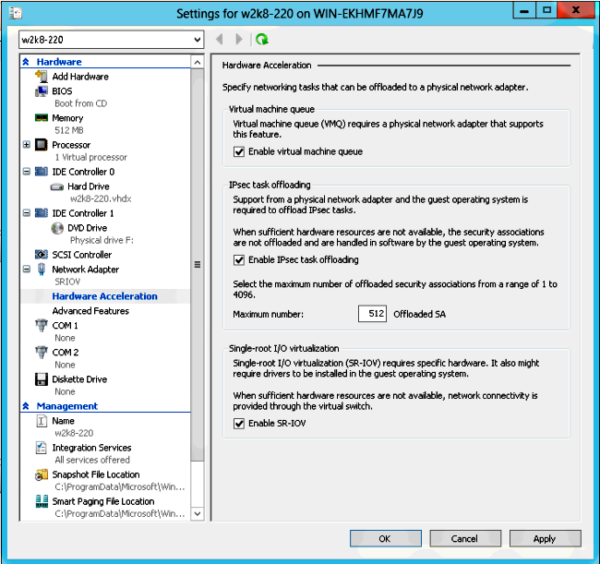The image size is (600, 564).
Task: Collapse the IDE Controller 0 node
Action: [27, 172]
